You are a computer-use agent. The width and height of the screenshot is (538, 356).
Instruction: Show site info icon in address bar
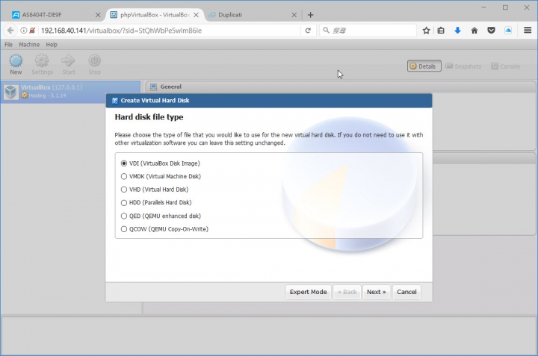tap(23, 31)
